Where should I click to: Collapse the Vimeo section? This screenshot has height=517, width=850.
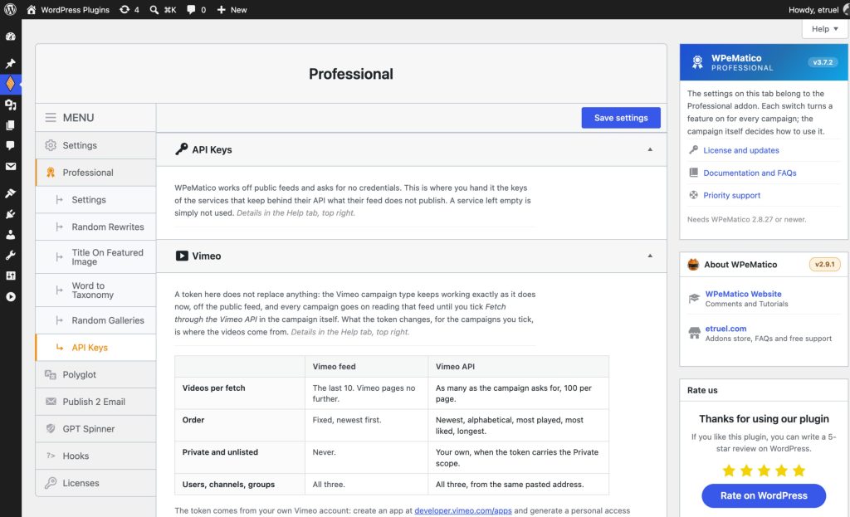click(x=650, y=256)
